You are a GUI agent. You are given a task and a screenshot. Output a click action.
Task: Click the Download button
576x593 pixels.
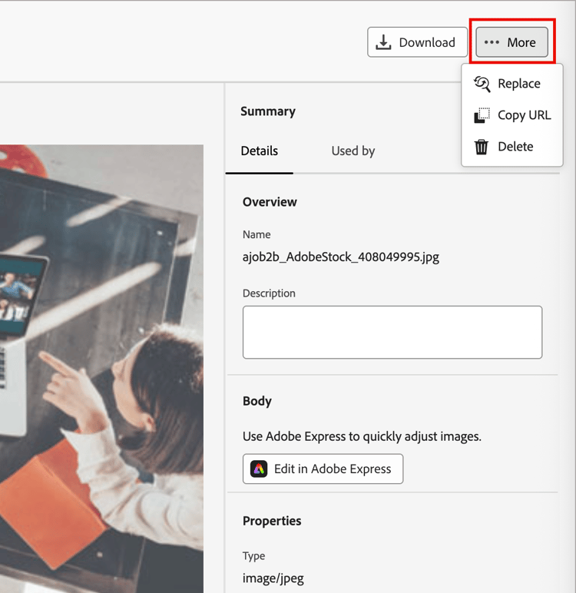coord(417,42)
